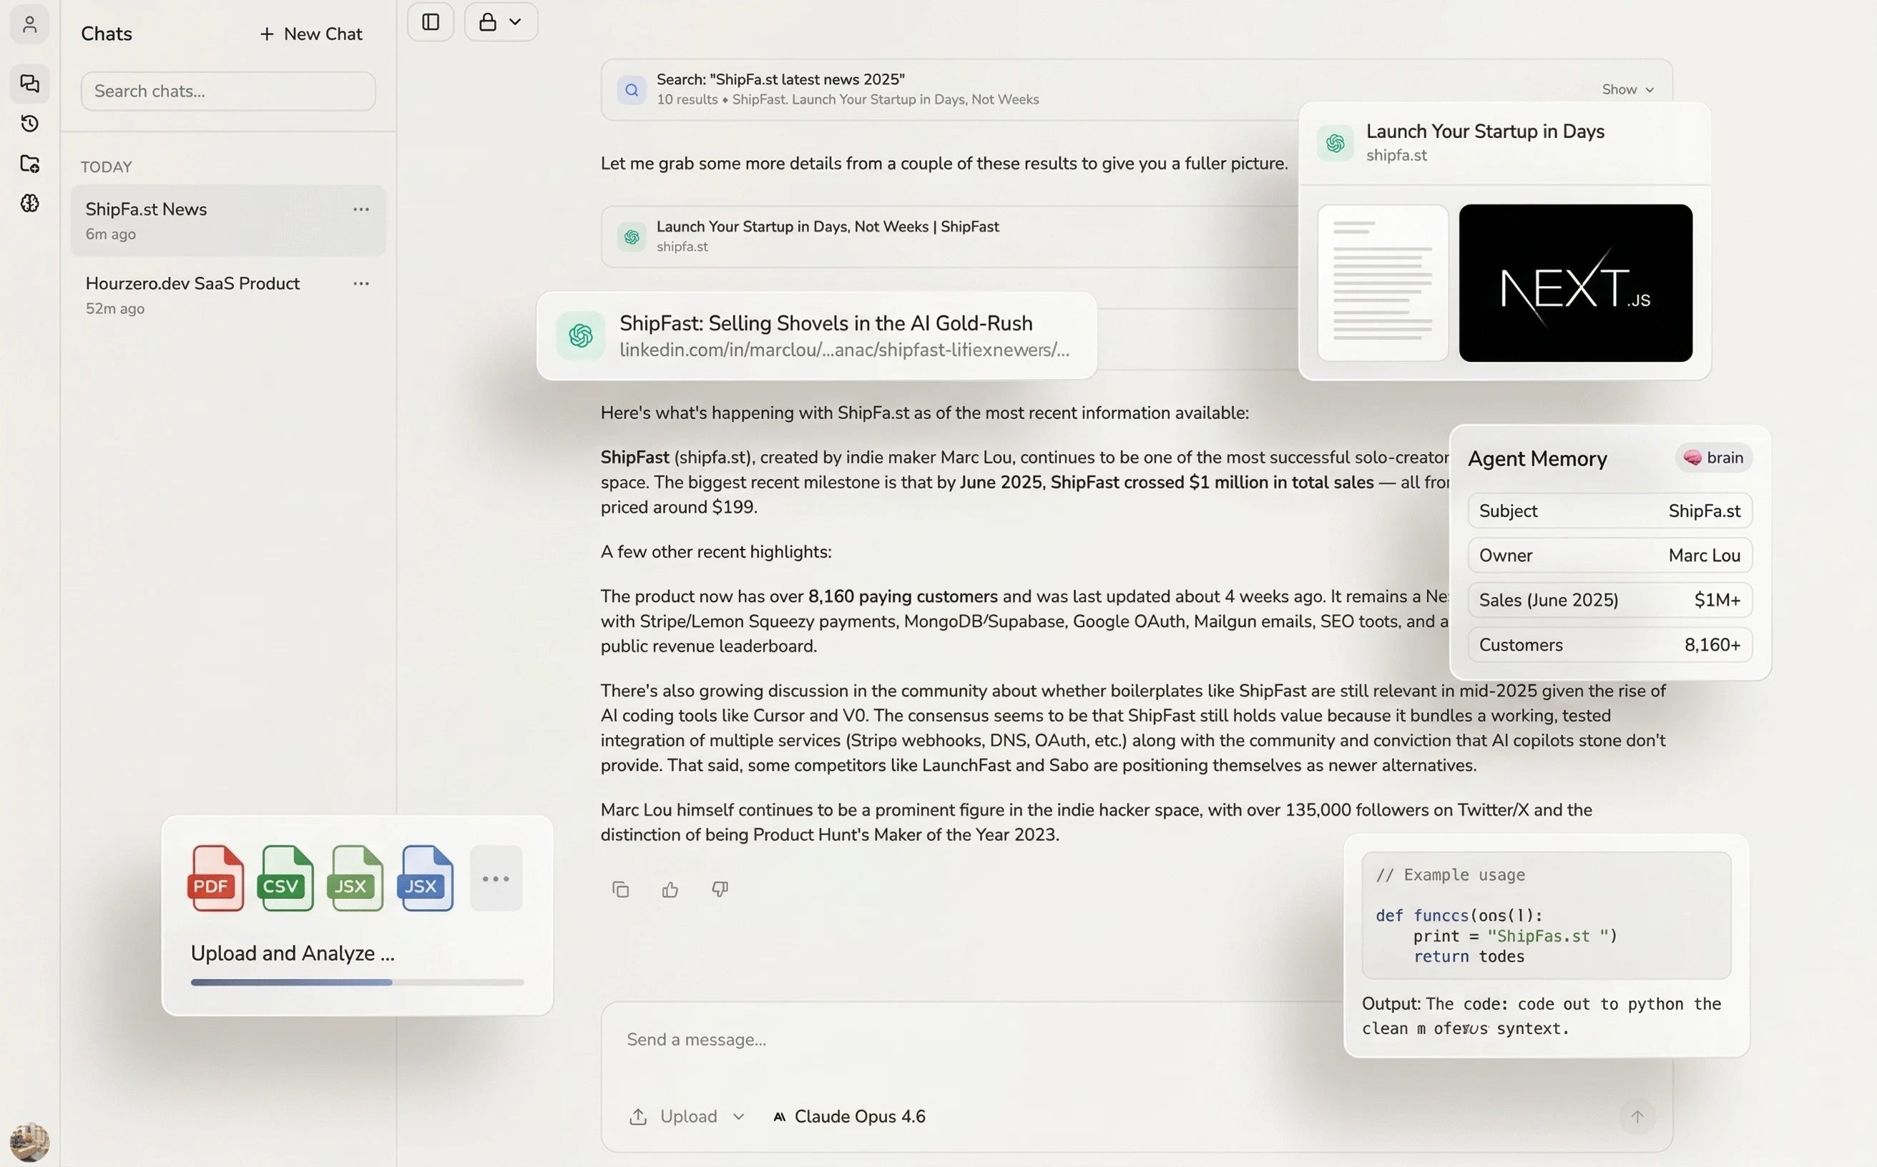Click the send message arrow button
This screenshot has height=1167, width=1877.
coord(1636,1116)
